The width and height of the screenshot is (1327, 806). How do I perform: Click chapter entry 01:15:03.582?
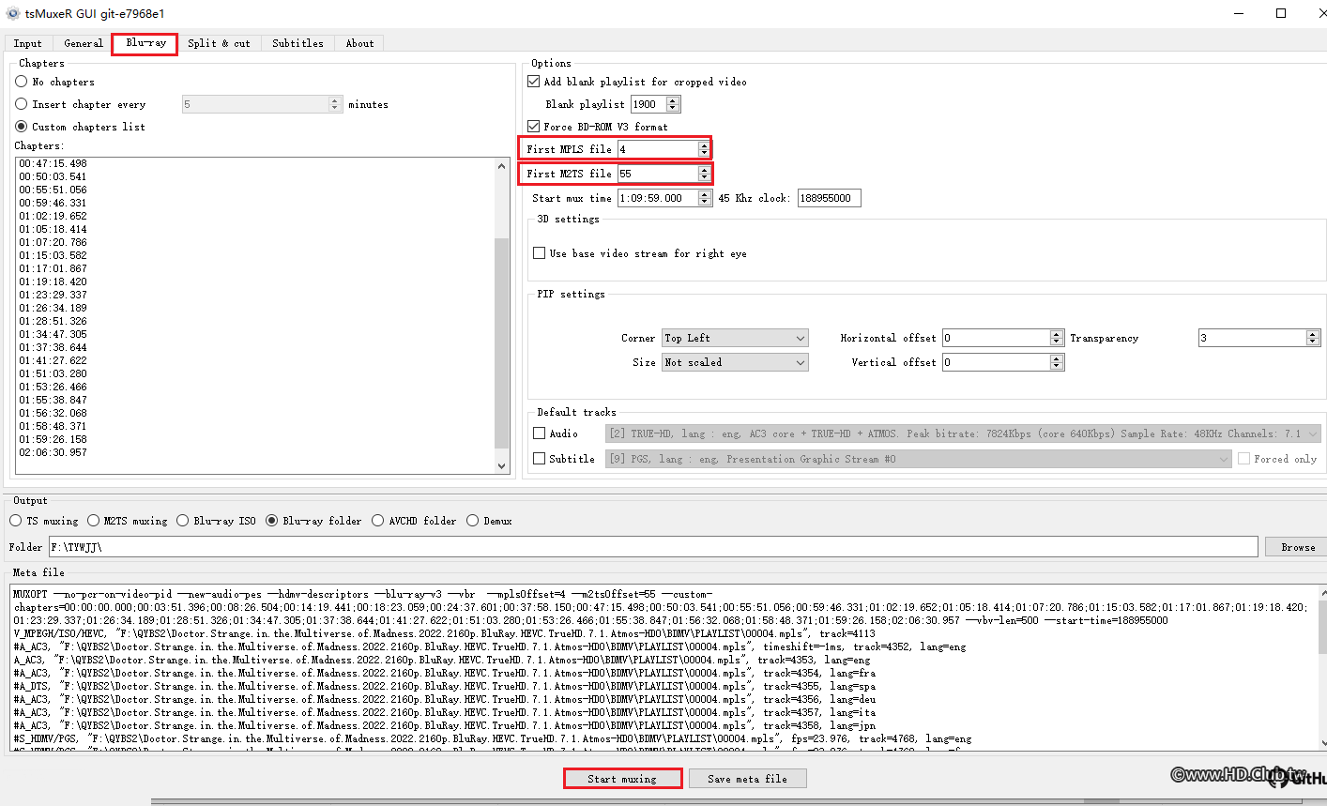(53, 255)
